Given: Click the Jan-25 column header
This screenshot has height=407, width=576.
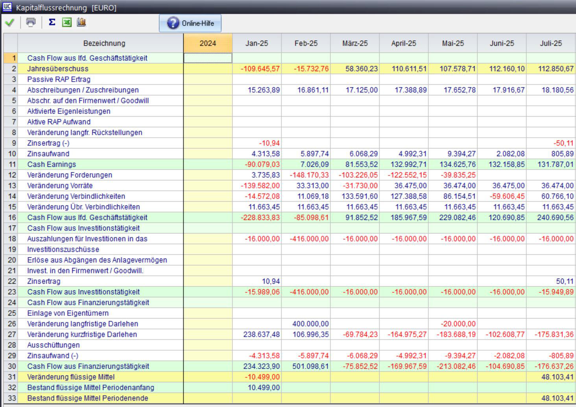Looking at the screenshot, I should point(257,43).
